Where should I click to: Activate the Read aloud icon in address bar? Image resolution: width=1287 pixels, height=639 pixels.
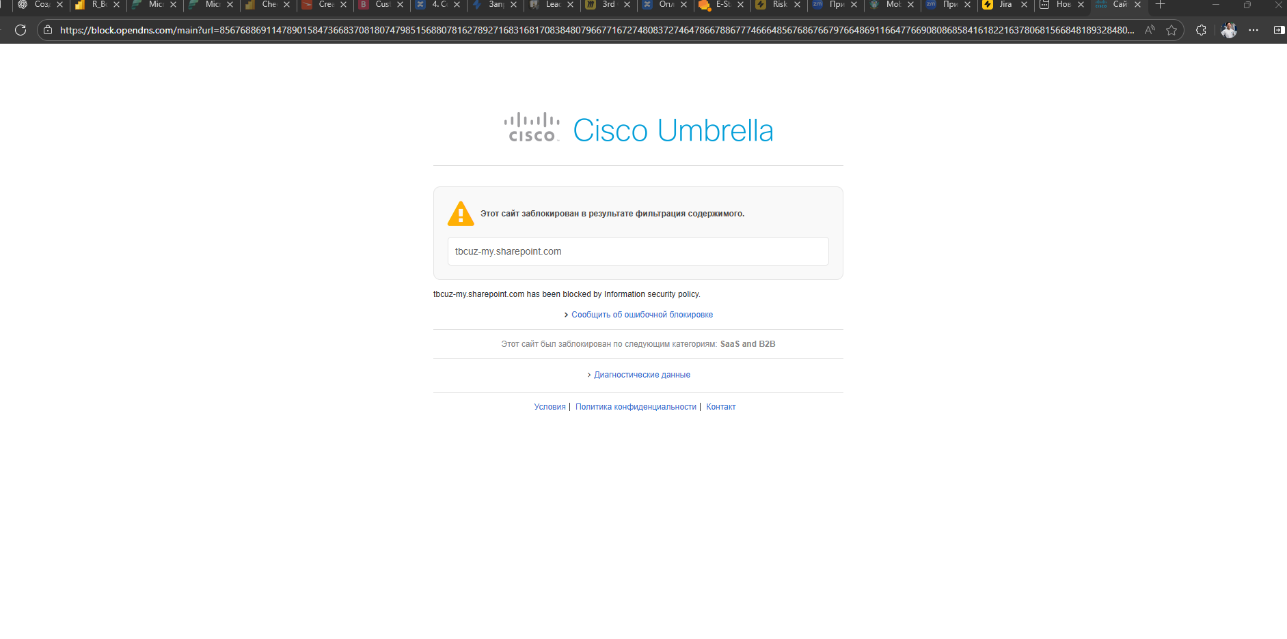click(1150, 30)
